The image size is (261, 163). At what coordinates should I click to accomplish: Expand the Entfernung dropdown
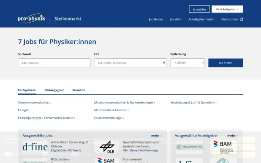pyautogui.click(x=187, y=63)
